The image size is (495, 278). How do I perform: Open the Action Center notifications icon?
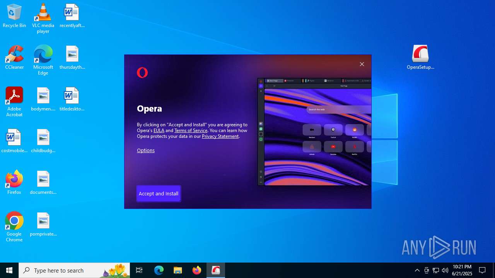482,270
